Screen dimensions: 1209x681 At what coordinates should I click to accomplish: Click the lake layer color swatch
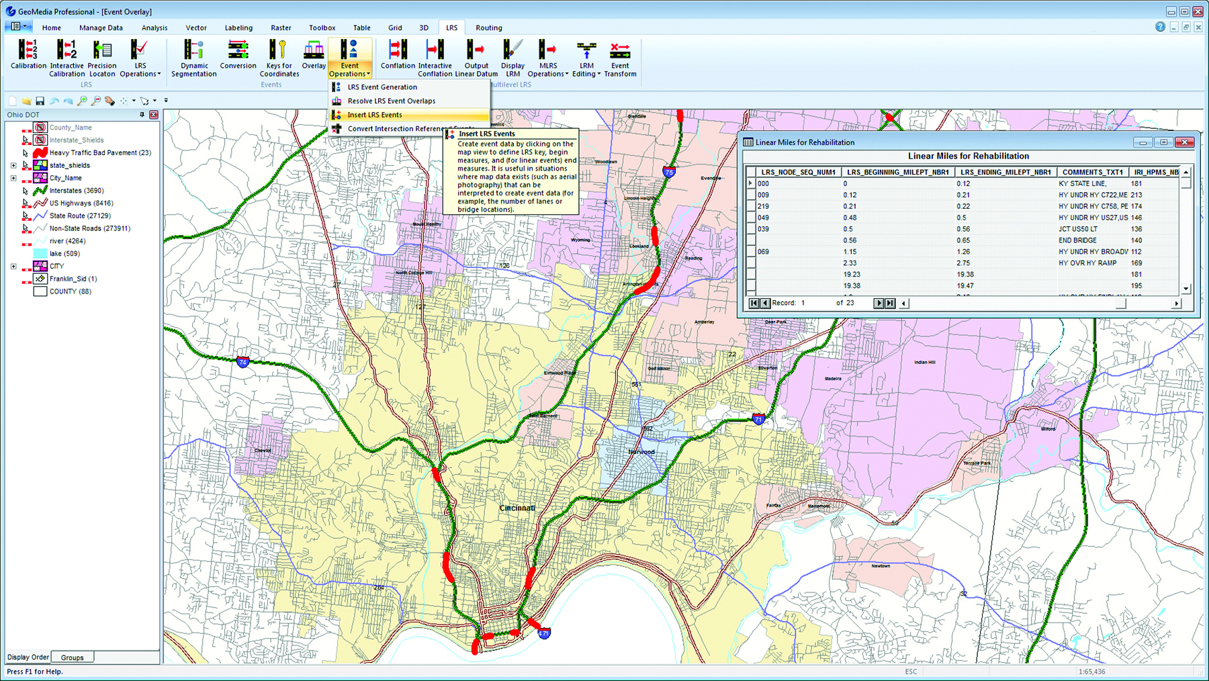coord(40,254)
